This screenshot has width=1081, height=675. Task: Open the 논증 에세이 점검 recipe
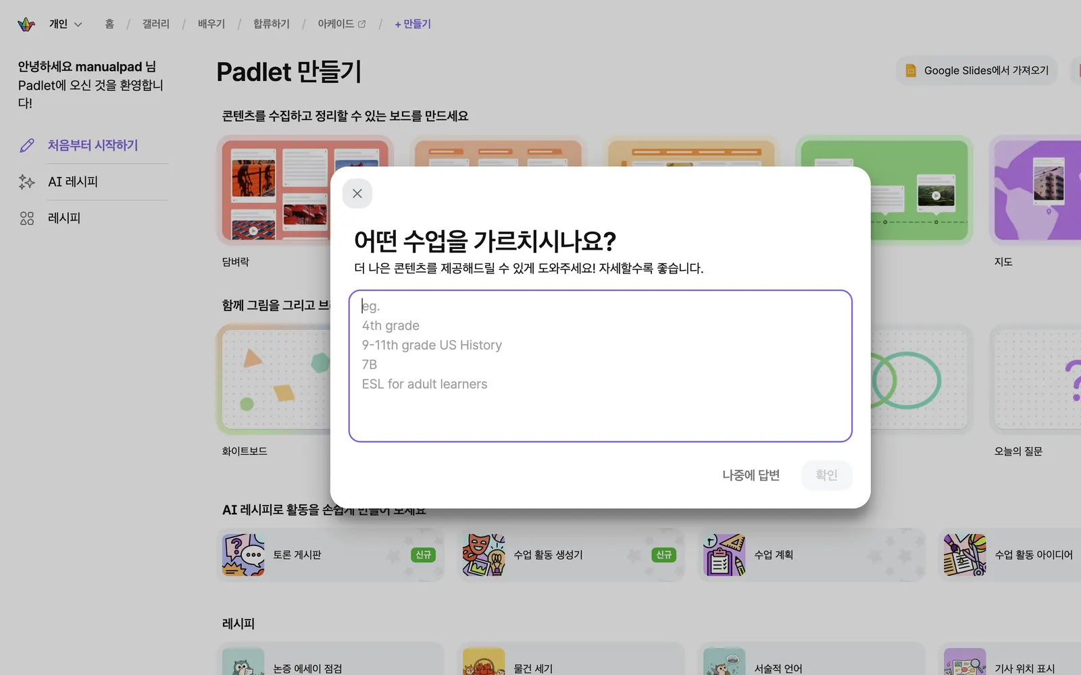pyautogui.click(x=330, y=659)
